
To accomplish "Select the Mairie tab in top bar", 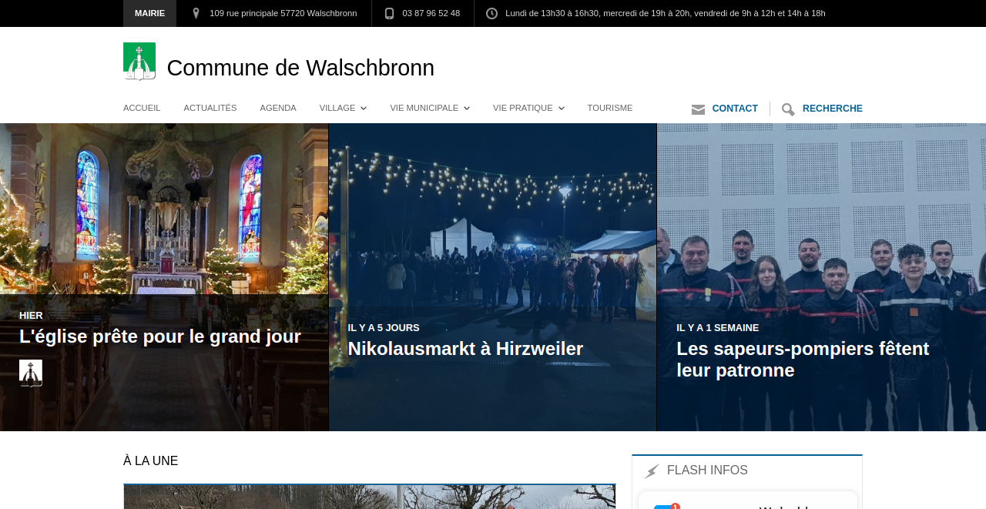I will tap(149, 13).
